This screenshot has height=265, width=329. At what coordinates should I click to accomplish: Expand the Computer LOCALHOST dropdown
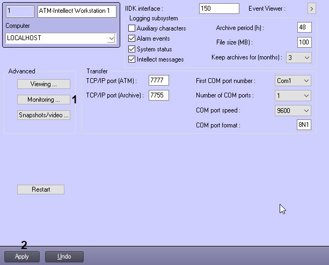point(111,39)
